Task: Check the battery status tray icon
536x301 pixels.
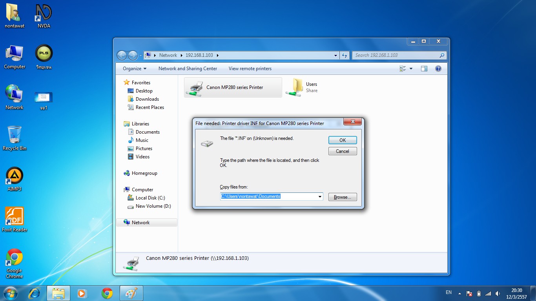Action: point(479,293)
